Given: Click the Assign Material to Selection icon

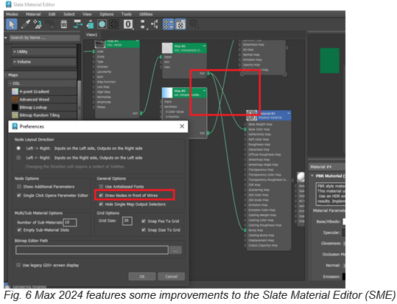Looking at the screenshot, I should (50, 24).
